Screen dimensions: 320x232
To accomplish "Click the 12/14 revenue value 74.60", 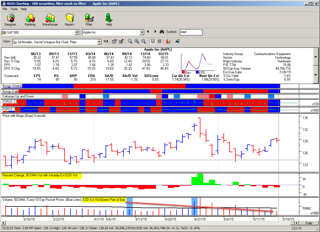I will (x=146, y=58).
